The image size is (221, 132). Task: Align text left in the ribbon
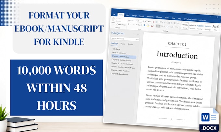coord(157,26)
